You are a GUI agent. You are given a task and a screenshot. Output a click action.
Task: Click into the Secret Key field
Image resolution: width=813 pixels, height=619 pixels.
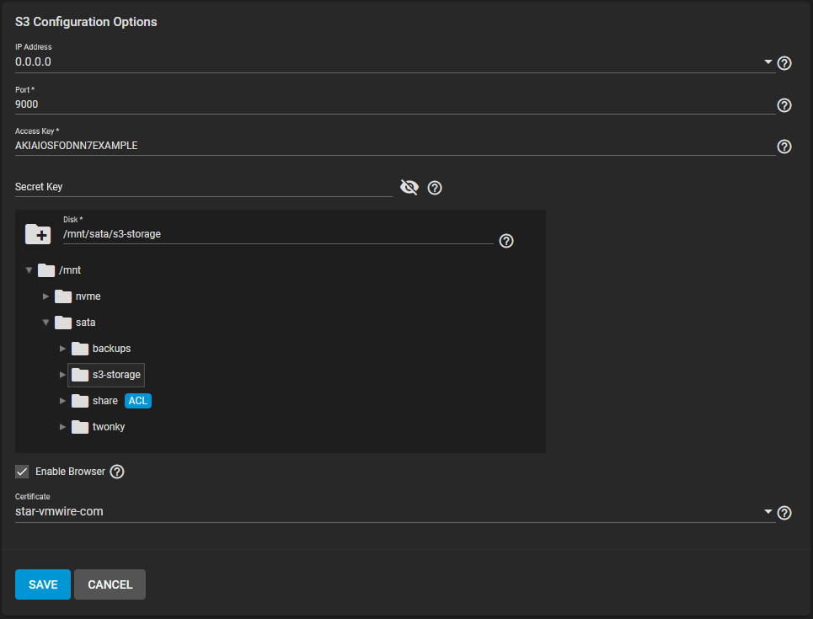[203, 187]
